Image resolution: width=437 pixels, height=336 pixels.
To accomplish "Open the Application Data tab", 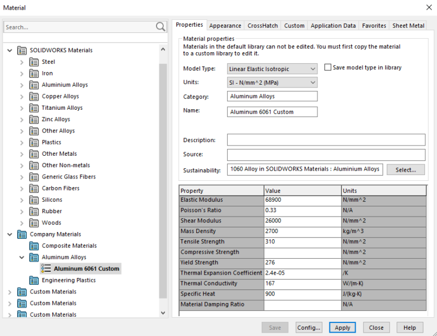I will tap(333, 26).
